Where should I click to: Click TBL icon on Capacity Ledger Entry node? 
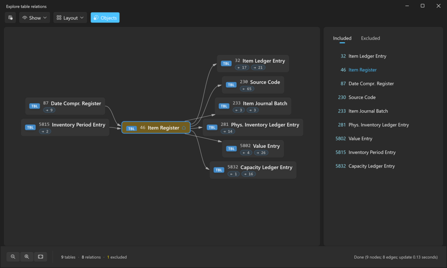point(219,170)
